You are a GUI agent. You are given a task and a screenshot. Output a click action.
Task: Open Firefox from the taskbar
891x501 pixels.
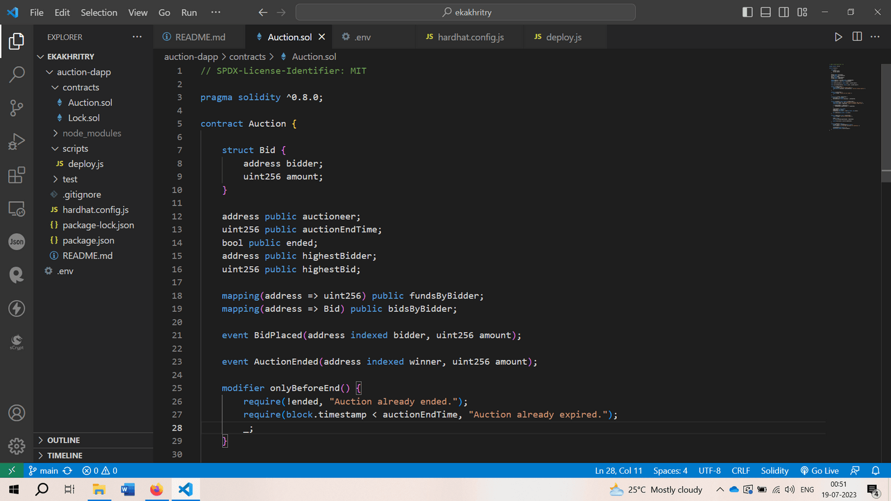[x=157, y=490]
